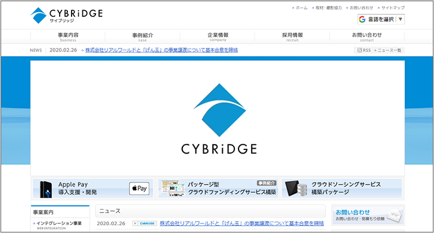Open the お問い合わせ・見積もり依頼 side banner

[x=368, y=215]
